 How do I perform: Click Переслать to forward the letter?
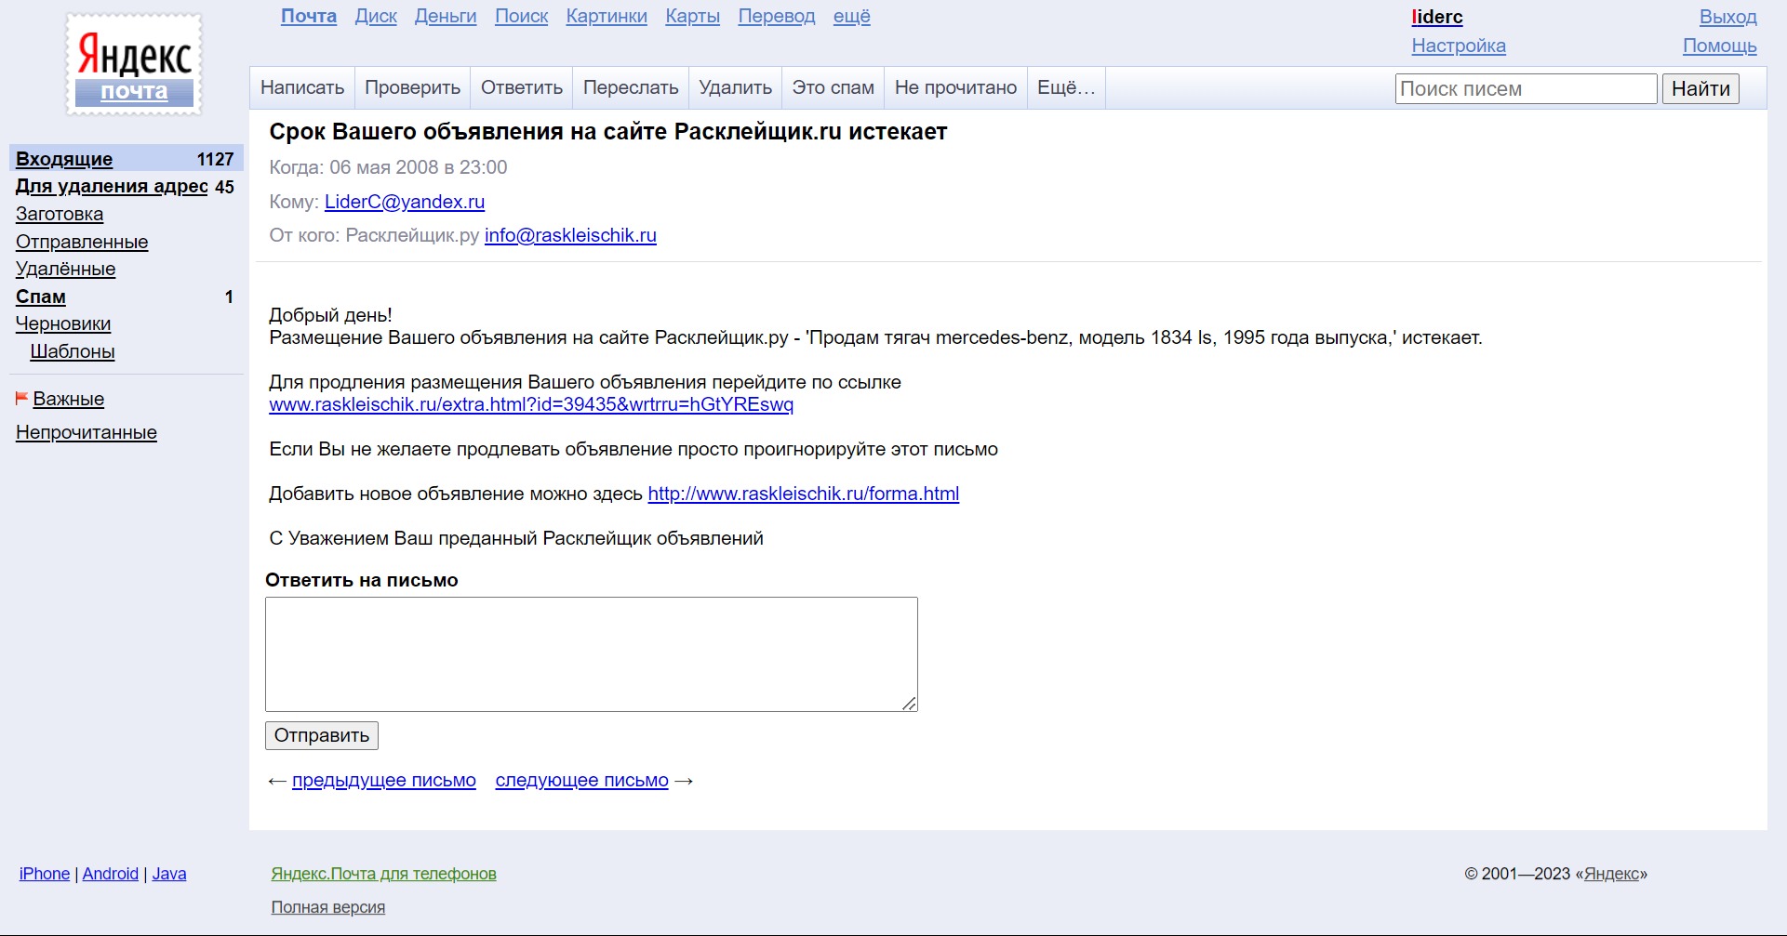631,87
